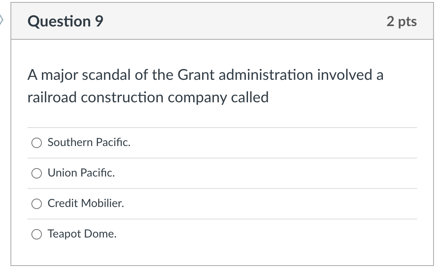Click the flag question arrow icon at left edge
442x272 pixels.
(2, 20)
